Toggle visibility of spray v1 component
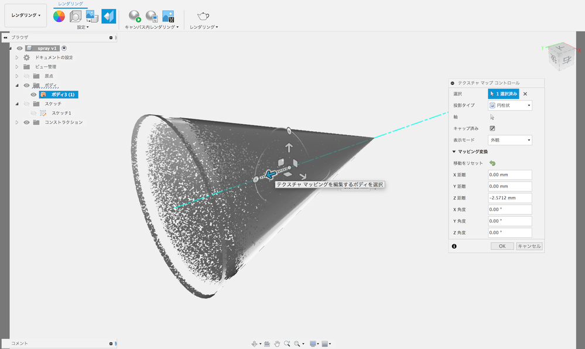585x349 pixels. 20,48
